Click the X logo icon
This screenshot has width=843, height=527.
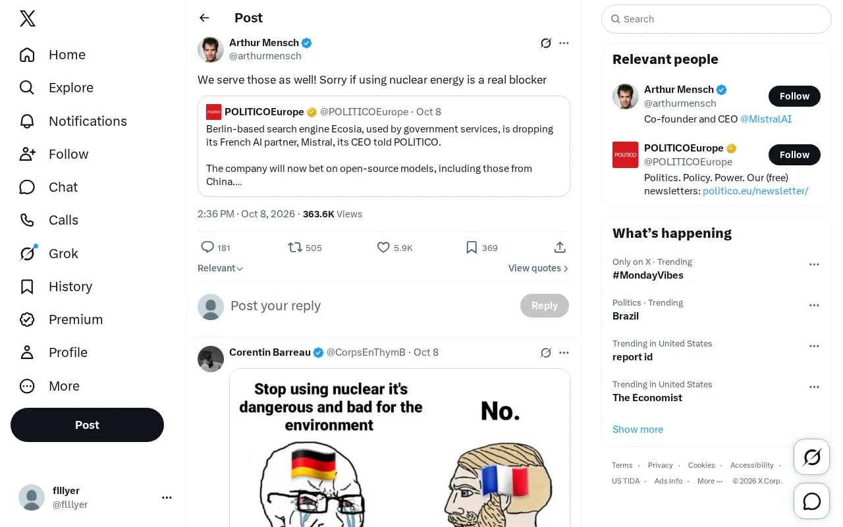pyautogui.click(x=28, y=18)
